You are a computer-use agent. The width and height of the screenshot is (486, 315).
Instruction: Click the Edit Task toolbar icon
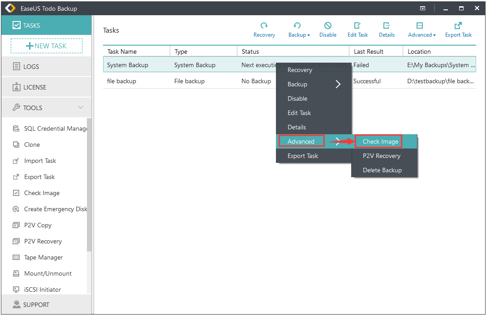[x=357, y=26]
